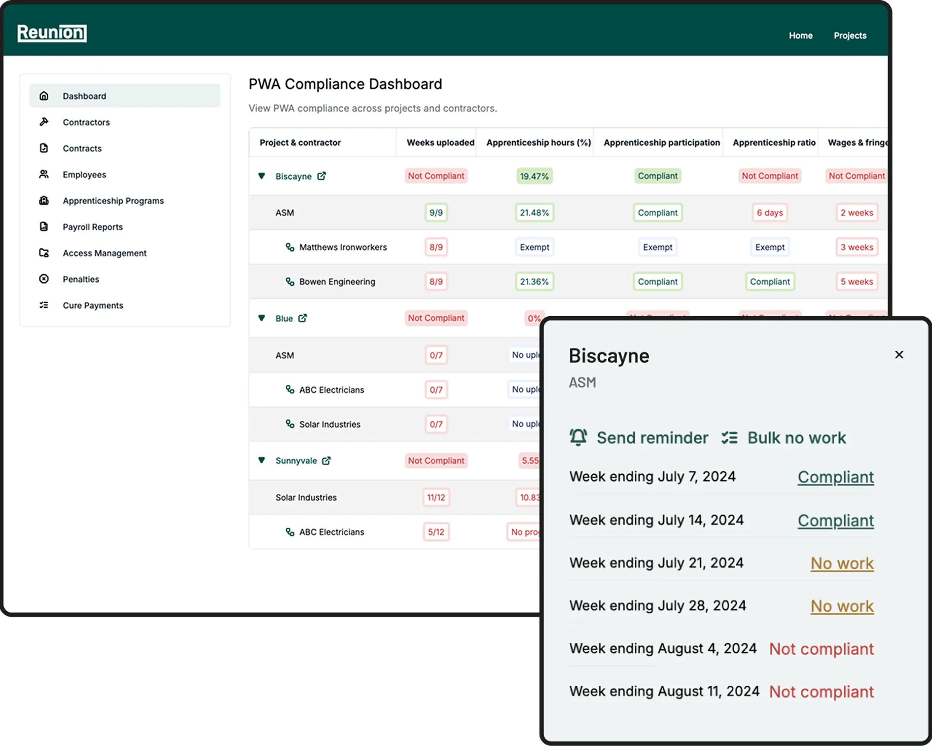Collapse the Blue project row
Viewport: 932px width, 746px height.
click(x=261, y=318)
